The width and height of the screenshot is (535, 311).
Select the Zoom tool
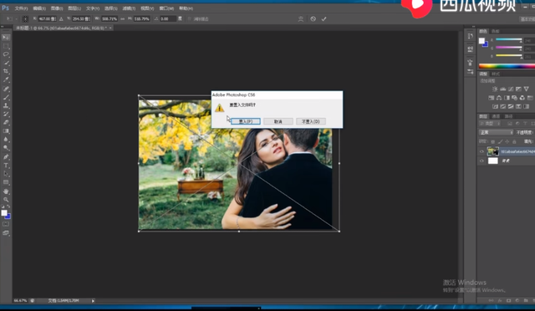pos(6,200)
